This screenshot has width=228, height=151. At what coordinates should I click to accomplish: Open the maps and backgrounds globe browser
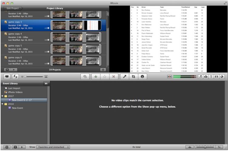click(x=222, y=77)
